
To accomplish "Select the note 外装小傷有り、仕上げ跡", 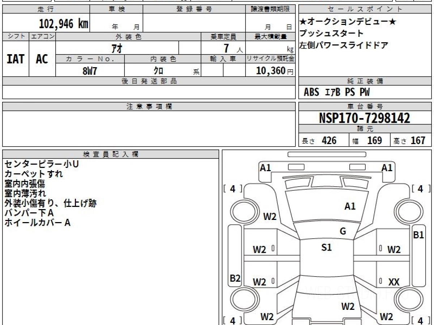I will [x=50, y=203].
